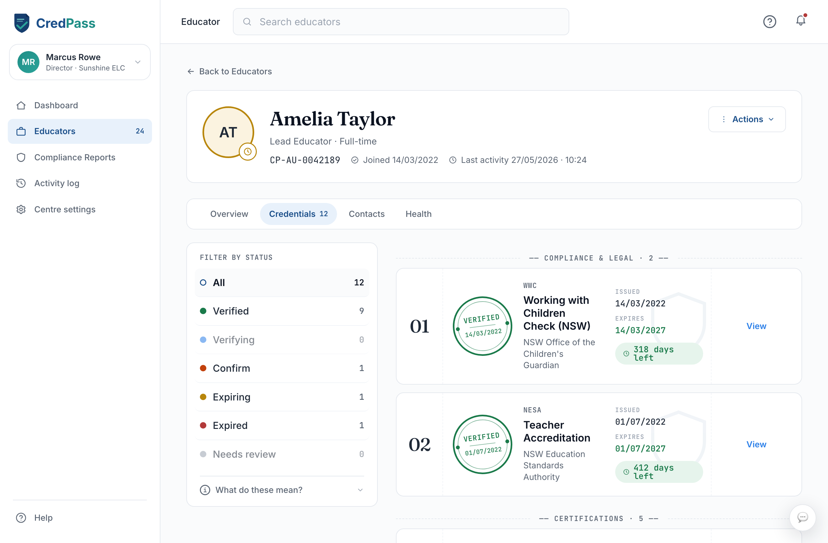Click the 318 days left badge
This screenshot has width=828, height=543.
tap(659, 354)
